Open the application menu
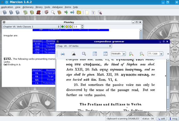The width and height of the screenshot is (179, 121). coord(7,7)
